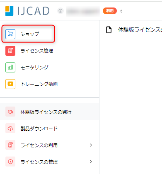
Task: Click the orange 利用 badge
Action: [x=110, y=11]
